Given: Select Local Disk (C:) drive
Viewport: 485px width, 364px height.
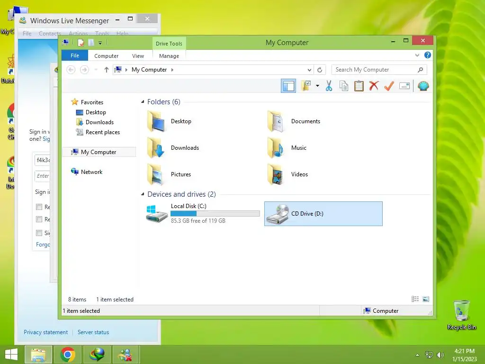Looking at the screenshot, I should click(x=203, y=214).
